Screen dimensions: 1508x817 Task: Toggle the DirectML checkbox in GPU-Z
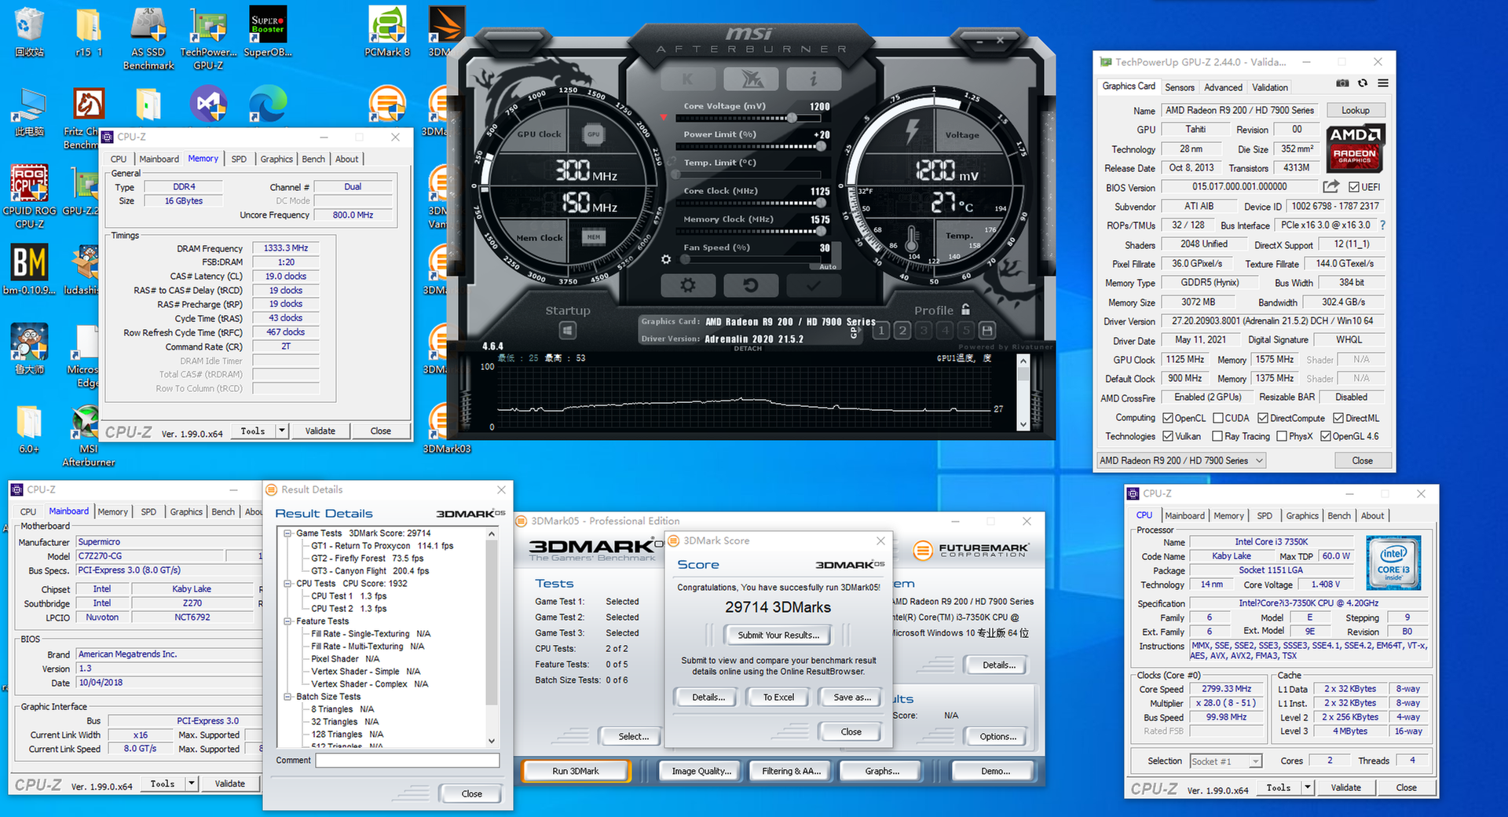click(x=1339, y=418)
